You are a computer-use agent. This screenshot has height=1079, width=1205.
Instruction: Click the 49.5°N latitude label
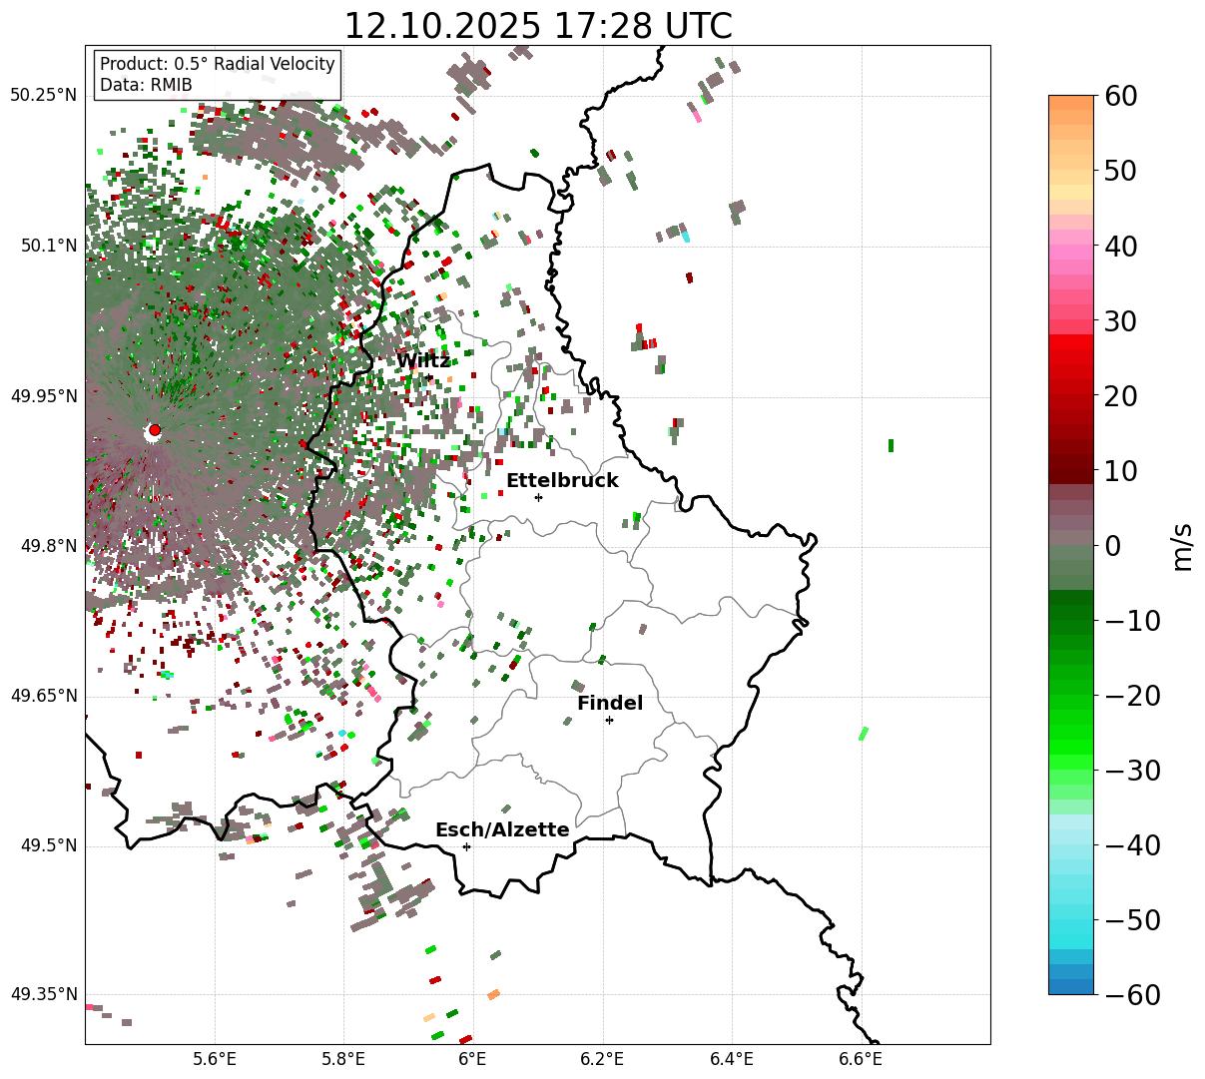click(x=49, y=845)
